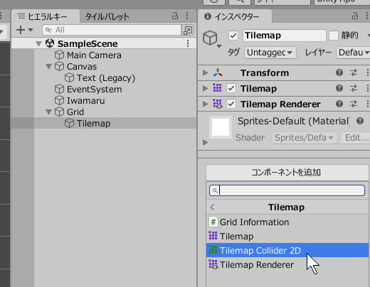Screen dimensions: 370x287
Task: Click the cube icon beside Canvas
Action: coord(59,67)
